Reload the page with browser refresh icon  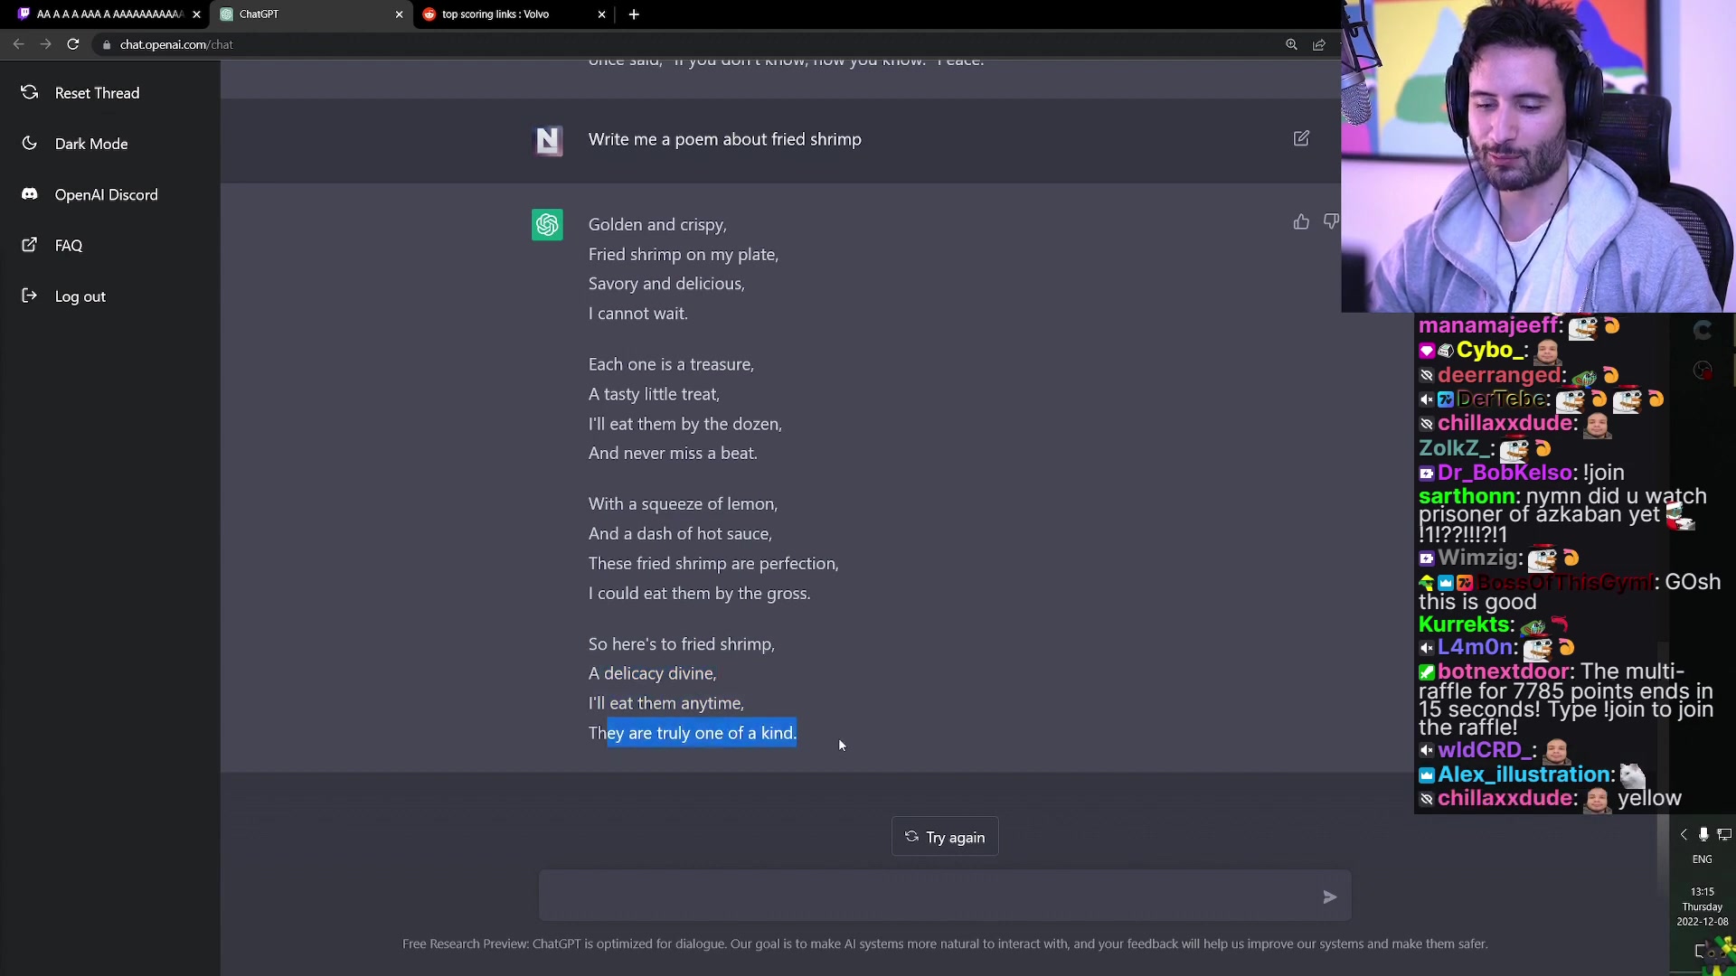tap(73, 44)
